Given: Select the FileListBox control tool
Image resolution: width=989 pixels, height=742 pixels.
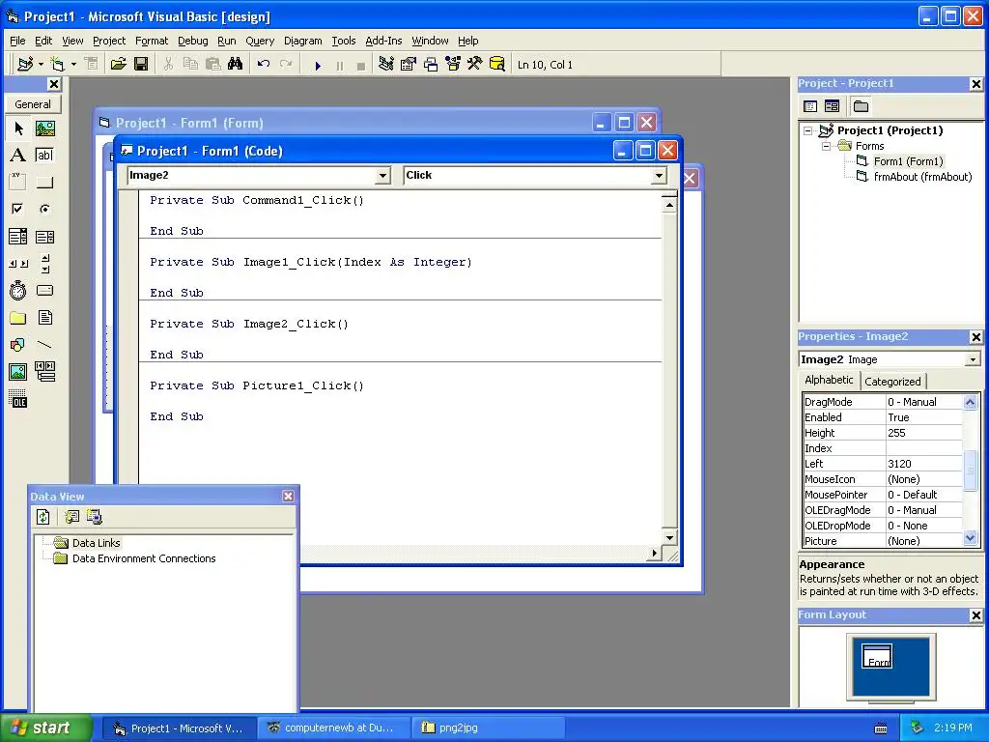Looking at the screenshot, I should tap(44, 317).
